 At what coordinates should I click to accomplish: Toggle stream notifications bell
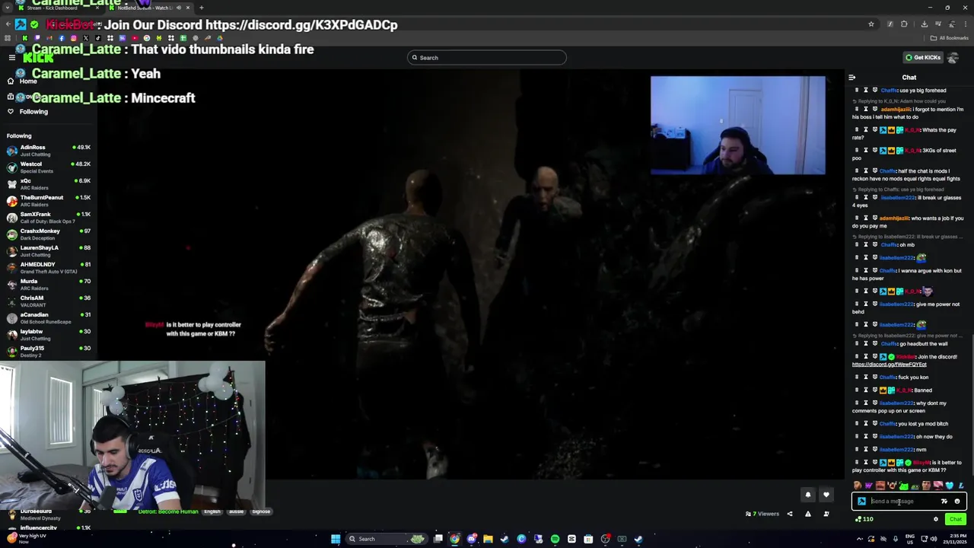pyautogui.click(x=808, y=495)
